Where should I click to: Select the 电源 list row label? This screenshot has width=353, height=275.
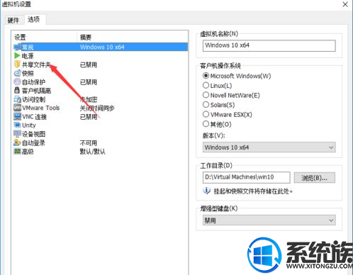(28, 56)
